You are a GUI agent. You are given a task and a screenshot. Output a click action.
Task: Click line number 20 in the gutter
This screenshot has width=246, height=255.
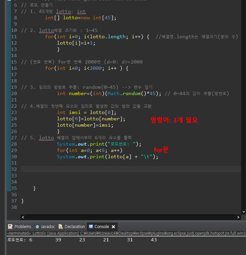click(14, 93)
